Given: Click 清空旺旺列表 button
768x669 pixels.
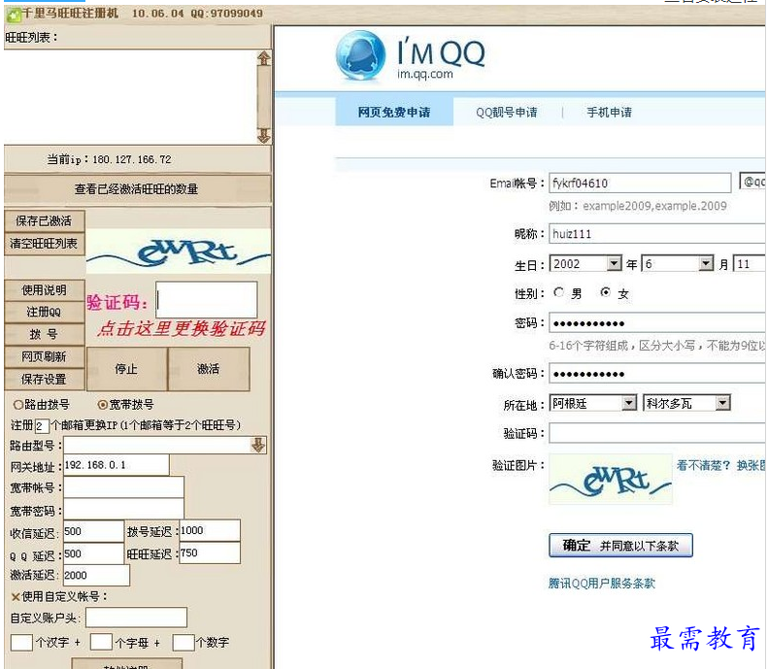Looking at the screenshot, I should [44, 244].
